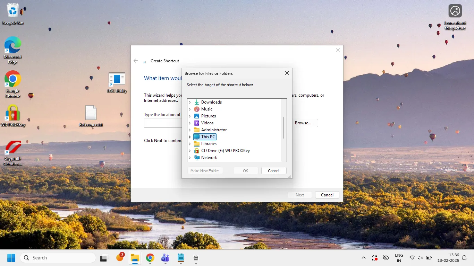Click the sync icon with red dot
Screen dimensions: 474x266
[375, 258]
